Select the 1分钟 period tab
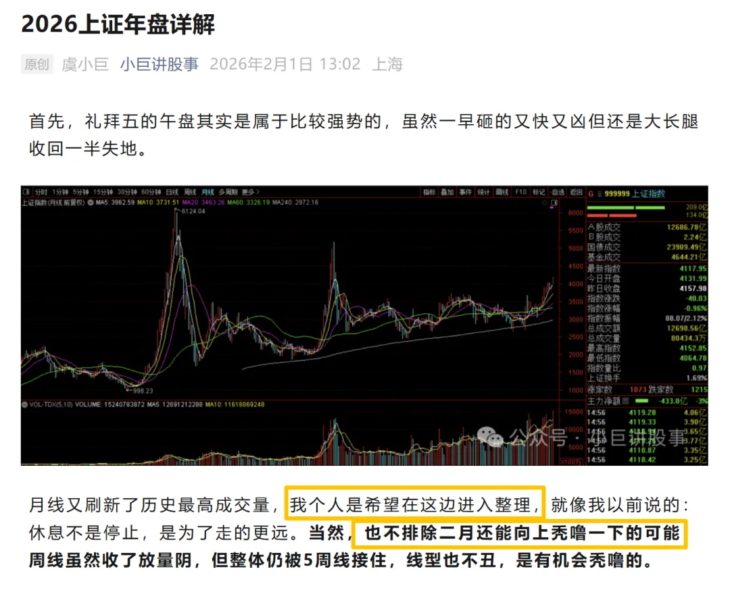 [x=61, y=192]
